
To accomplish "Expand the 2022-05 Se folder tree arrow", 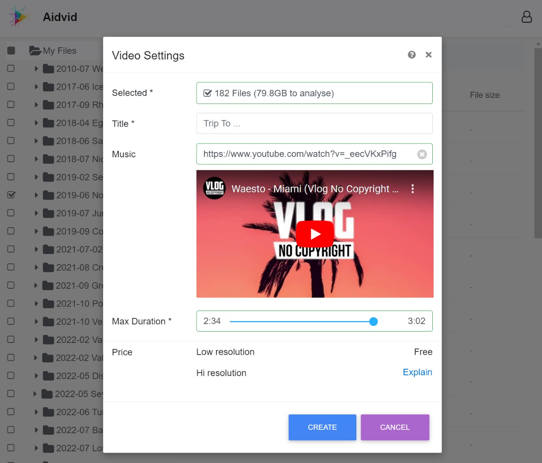I will [35, 394].
